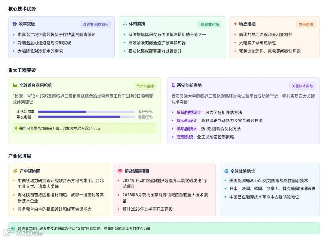The width and height of the screenshot is (328, 239).
Task: Click the 余热利用率 progress bar
Action: tap(86, 111)
